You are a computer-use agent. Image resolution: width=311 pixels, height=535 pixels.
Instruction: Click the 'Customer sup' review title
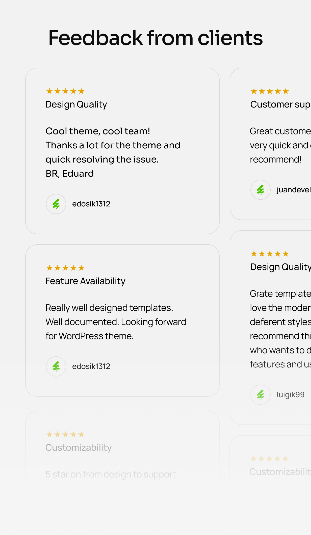pos(280,104)
